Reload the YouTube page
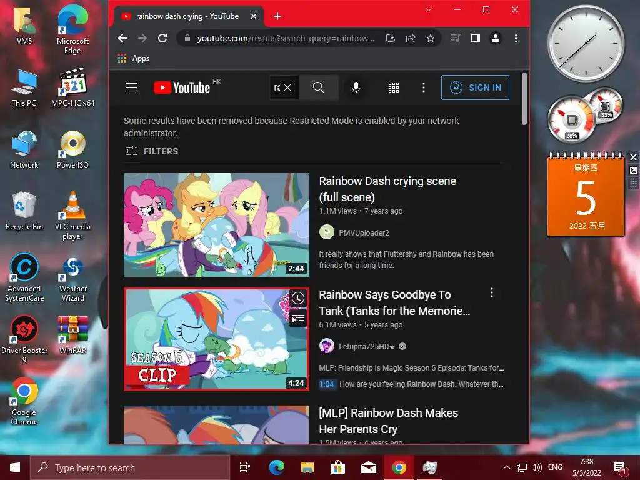 click(x=162, y=38)
